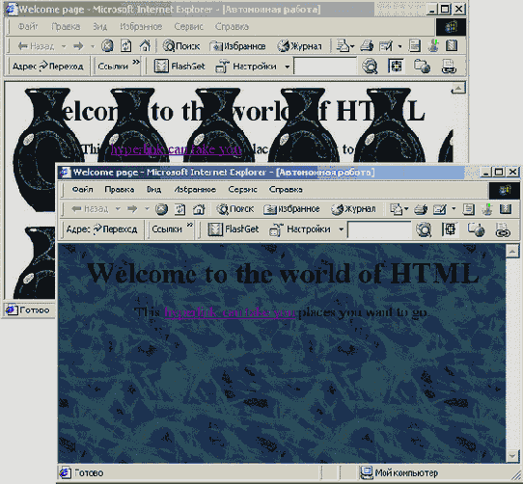This screenshot has width=523, height=484.
Task: Expand Ссылки chevron in front window
Action: tap(189, 225)
